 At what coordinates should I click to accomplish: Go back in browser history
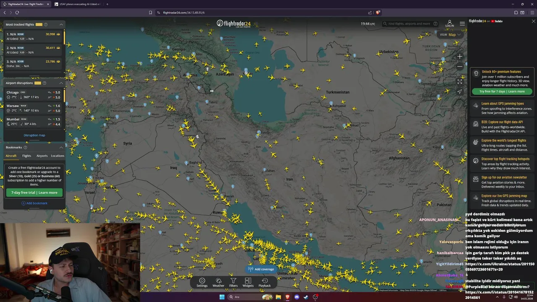pyautogui.click(x=5, y=13)
